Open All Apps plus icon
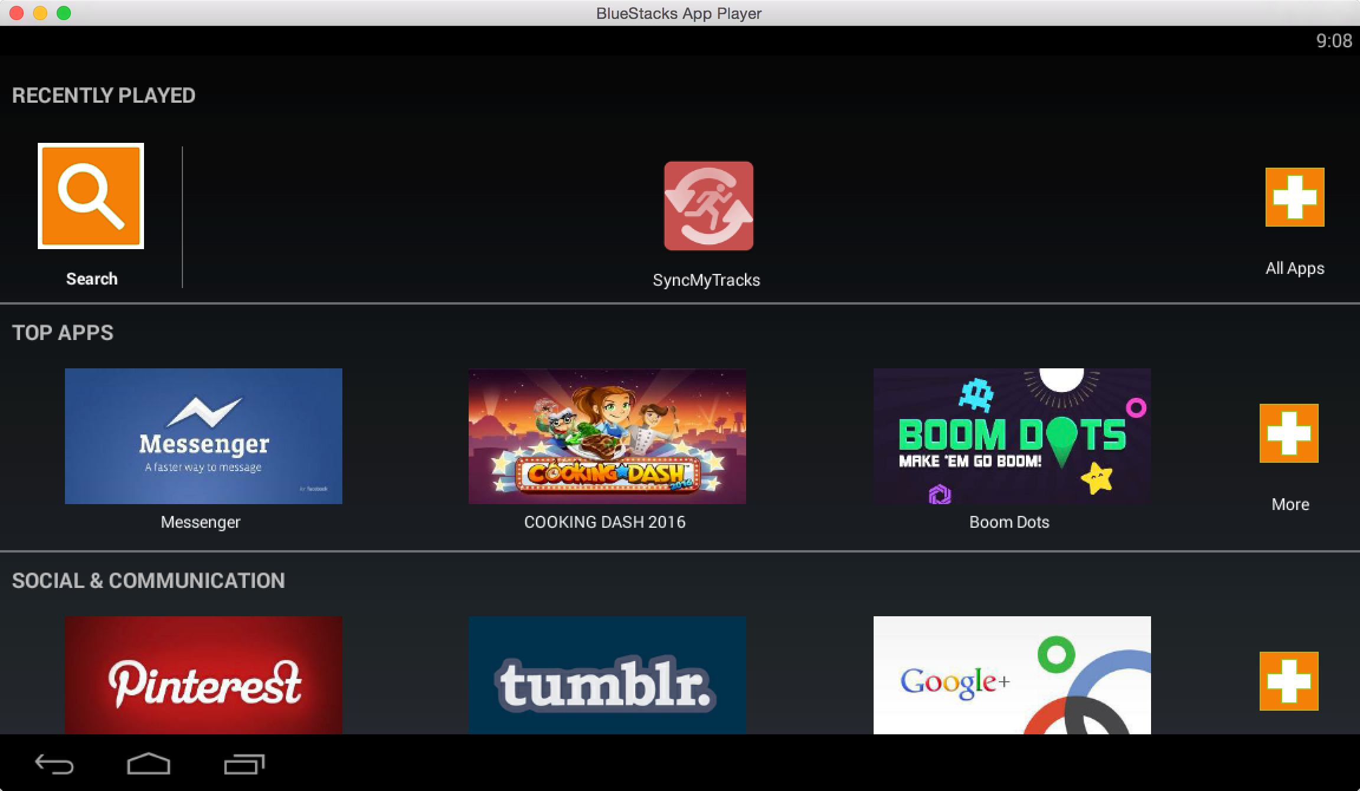 click(1294, 197)
